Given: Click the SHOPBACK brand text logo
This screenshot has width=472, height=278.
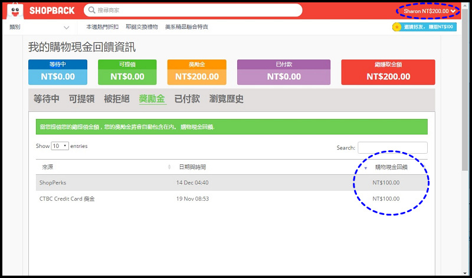Looking at the screenshot, I should [52, 11].
